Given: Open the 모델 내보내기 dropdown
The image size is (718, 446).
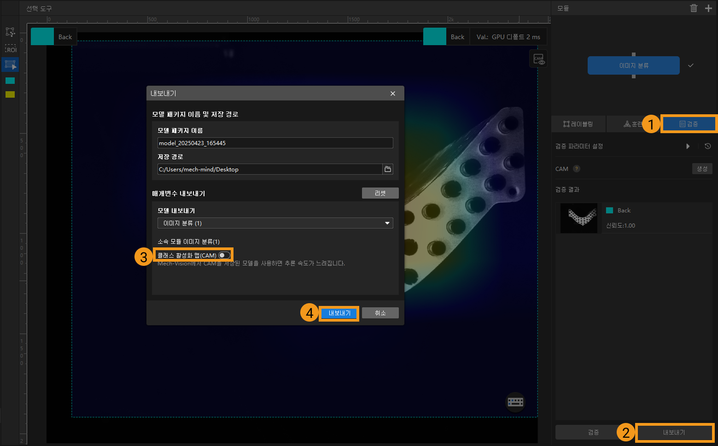Looking at the screenshot, I should tap(275, 223).
